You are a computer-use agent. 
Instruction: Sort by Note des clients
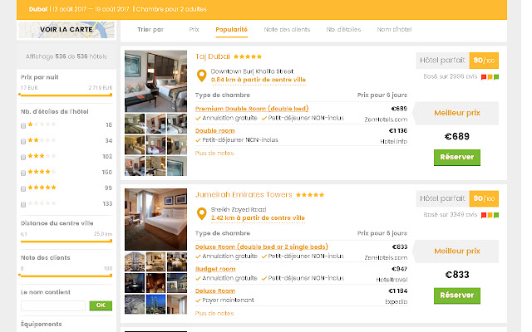point(287,29)
